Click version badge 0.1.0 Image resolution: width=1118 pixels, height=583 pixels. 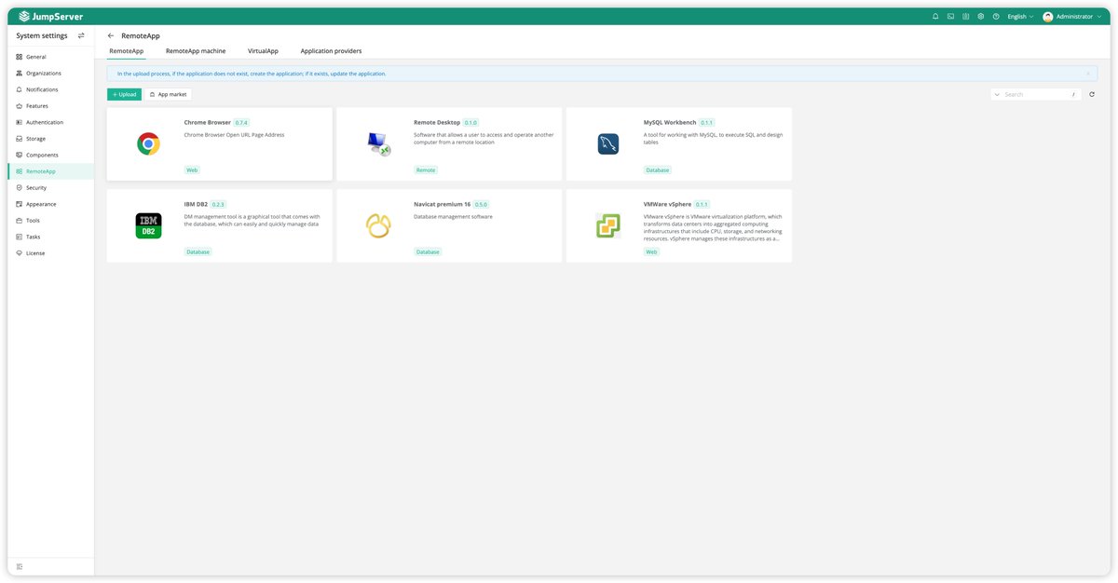tap(470, 122)
